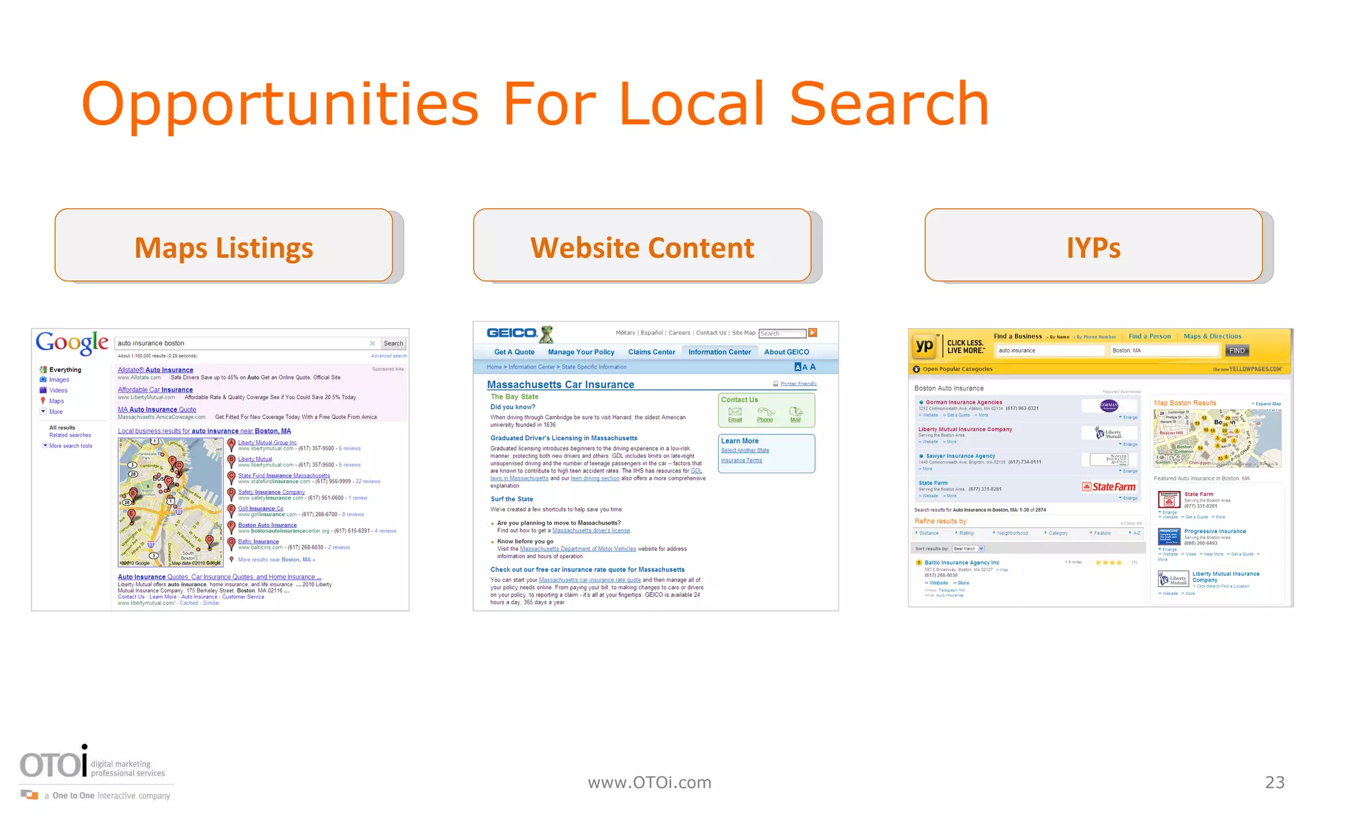
Task: Click the Mail mailbox icon in Contact Us
Action: [x=796, y=412]
